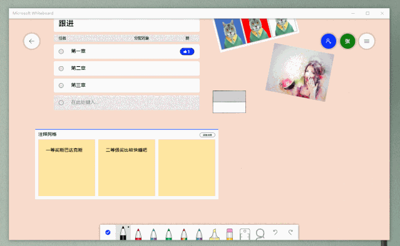Open the hamburger settings menu
This screenshot has width=400, height=246.
[367, 41]
